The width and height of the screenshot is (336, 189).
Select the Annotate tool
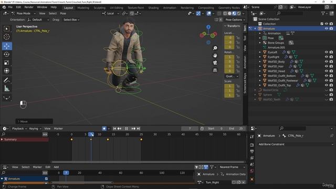[x=7, y=80]
